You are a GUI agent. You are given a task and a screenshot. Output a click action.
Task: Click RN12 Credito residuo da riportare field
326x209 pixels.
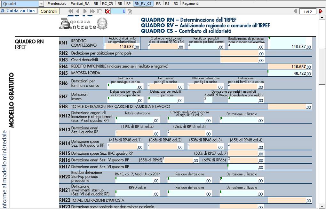tap(189, 120)
